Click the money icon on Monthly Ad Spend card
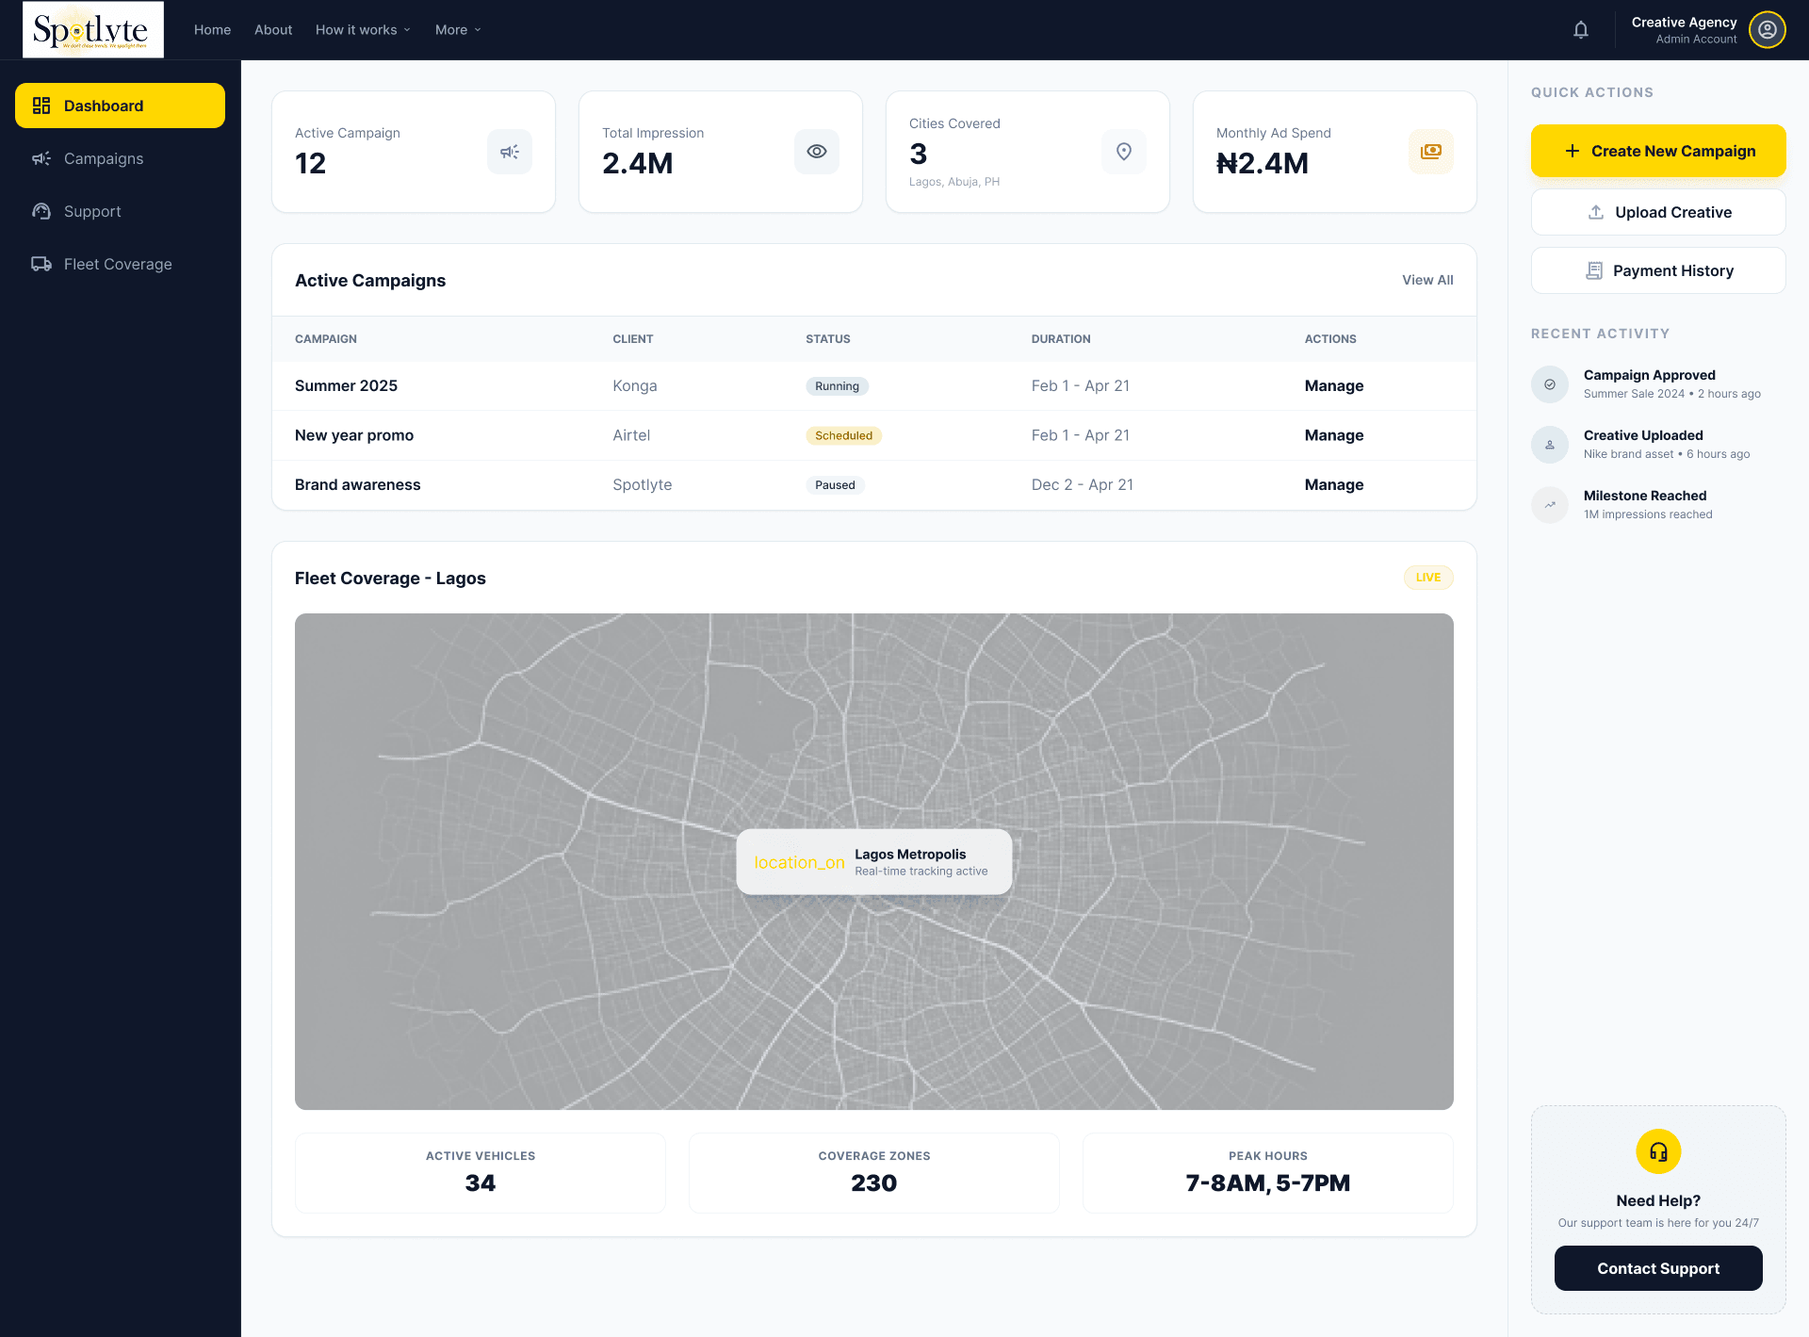The height and width of the screenshot is (1337, 1809). click(x=1431, y=152)
